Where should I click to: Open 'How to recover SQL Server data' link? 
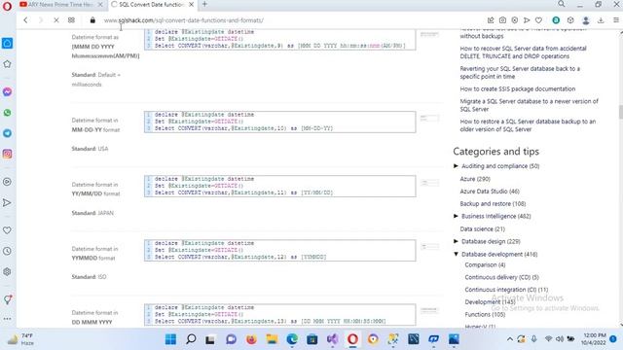tap(523, 52)
